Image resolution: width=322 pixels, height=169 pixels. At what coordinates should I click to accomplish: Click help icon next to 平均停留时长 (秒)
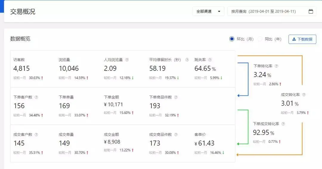coord(187,60)
